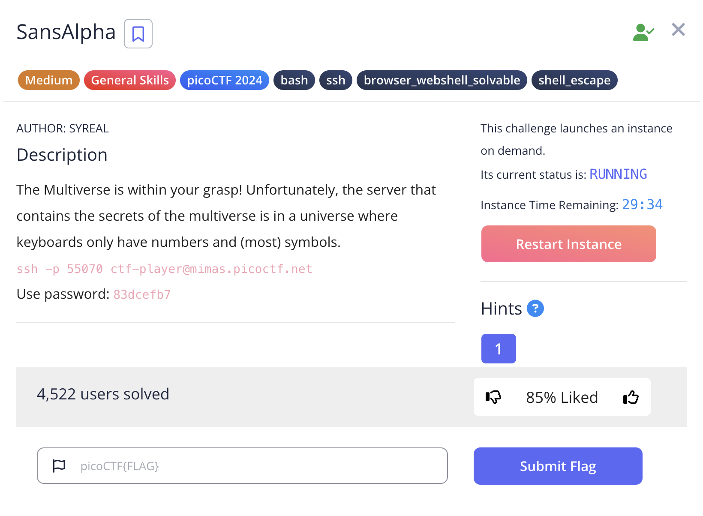Open the Hints help question mark

coord(535,309)
